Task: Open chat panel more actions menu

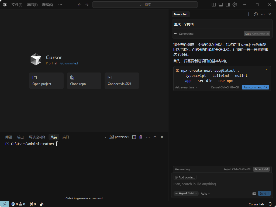Action: tap(263, 14)
